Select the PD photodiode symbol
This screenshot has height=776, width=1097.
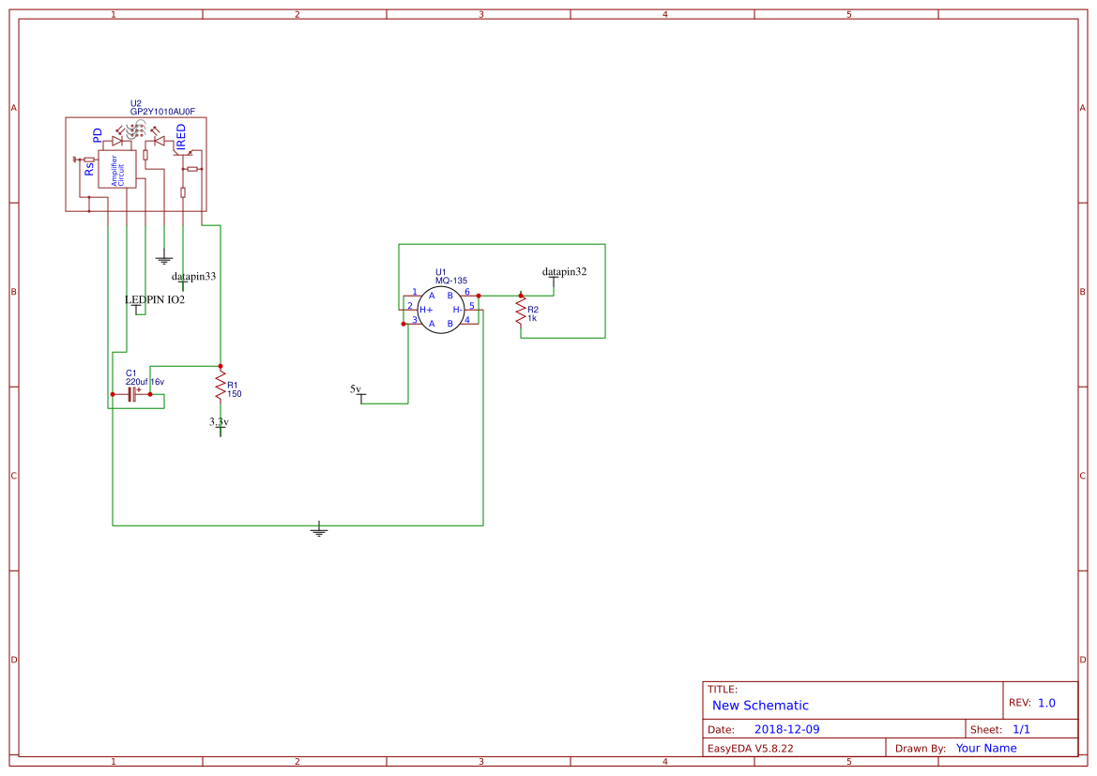[116, 141]
